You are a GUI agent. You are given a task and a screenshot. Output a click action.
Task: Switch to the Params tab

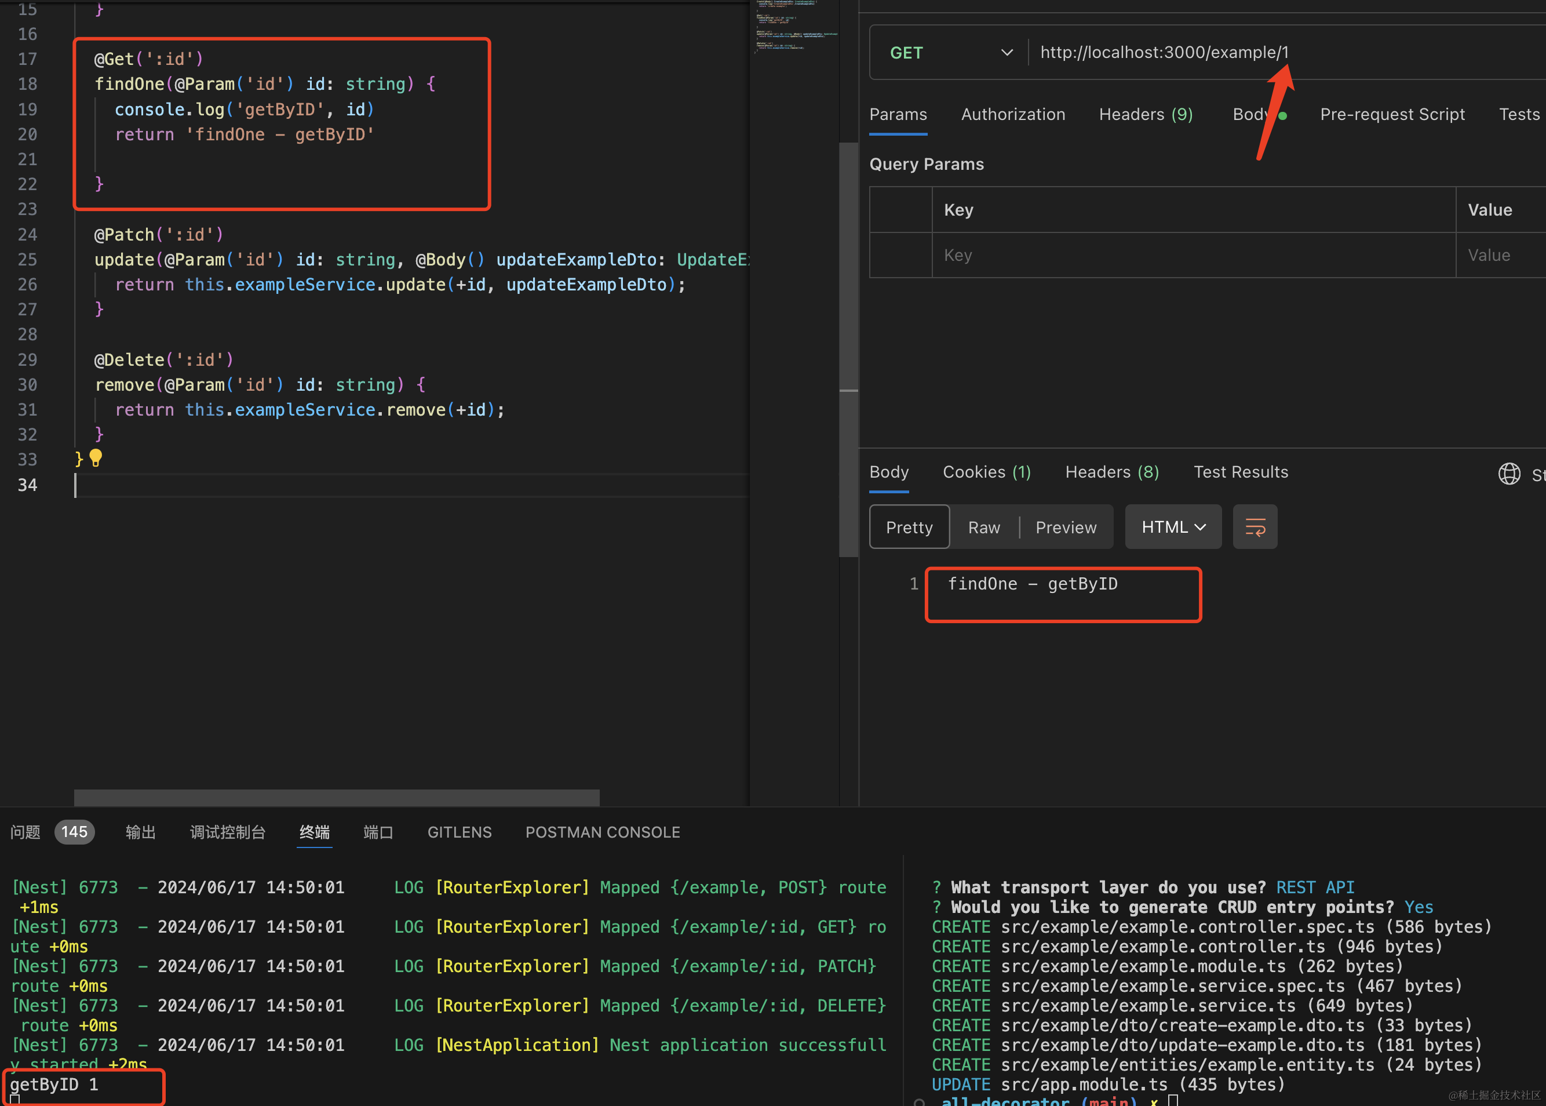tap(898, 114)
